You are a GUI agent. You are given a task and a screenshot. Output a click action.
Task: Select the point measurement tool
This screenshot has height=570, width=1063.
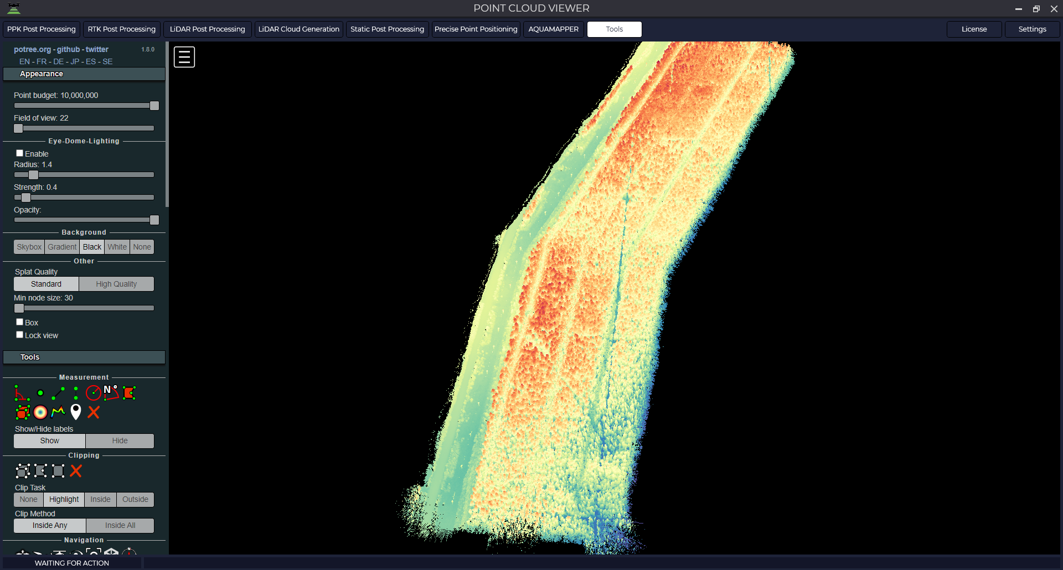(40, 393)
